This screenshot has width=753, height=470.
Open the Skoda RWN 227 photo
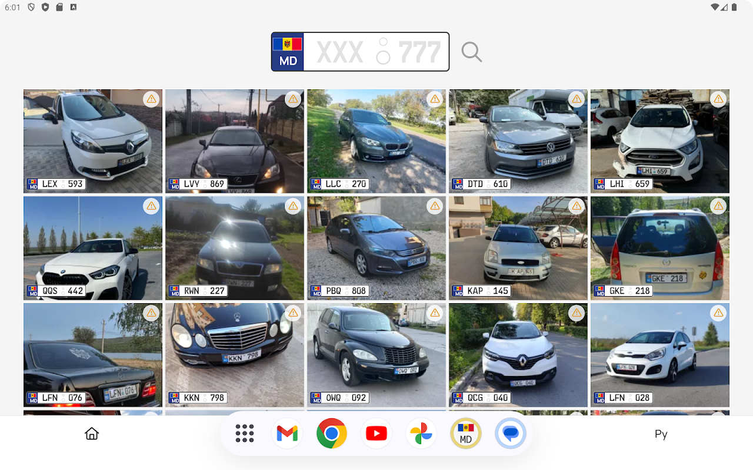click(235, 248)
